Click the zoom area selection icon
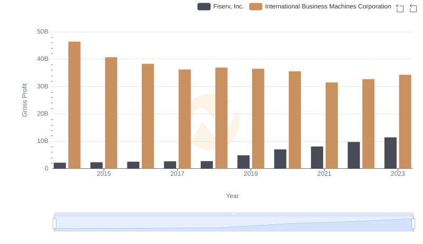The image size is (423, 244). click(400, 8)
